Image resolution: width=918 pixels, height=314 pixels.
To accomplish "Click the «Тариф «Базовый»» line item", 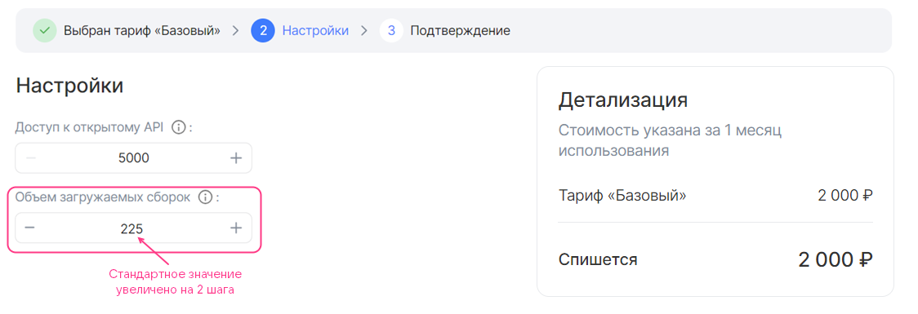I will 622,195.
